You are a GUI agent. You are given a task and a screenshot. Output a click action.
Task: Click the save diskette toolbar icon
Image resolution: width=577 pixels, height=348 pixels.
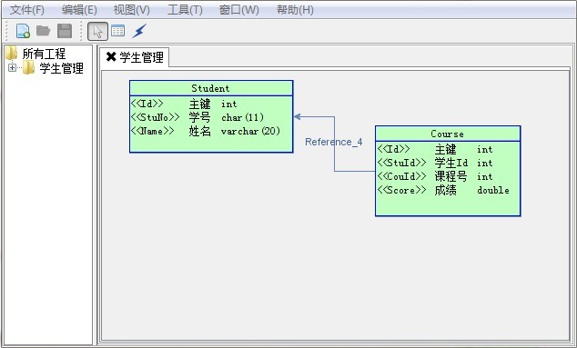[x=65, y=31]
